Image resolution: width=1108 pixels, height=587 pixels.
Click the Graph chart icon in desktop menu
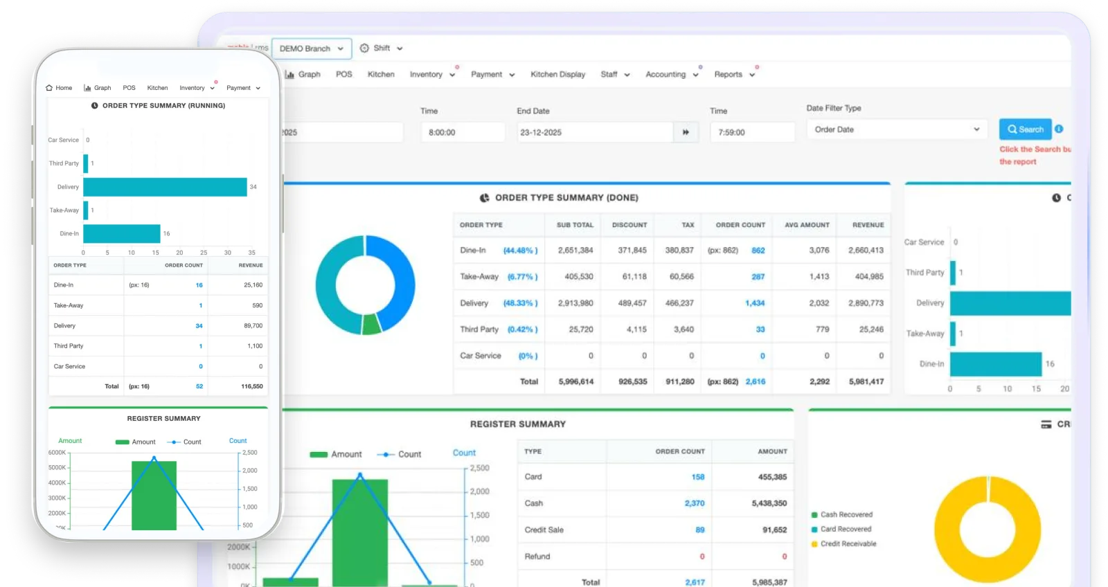[290, 75]
